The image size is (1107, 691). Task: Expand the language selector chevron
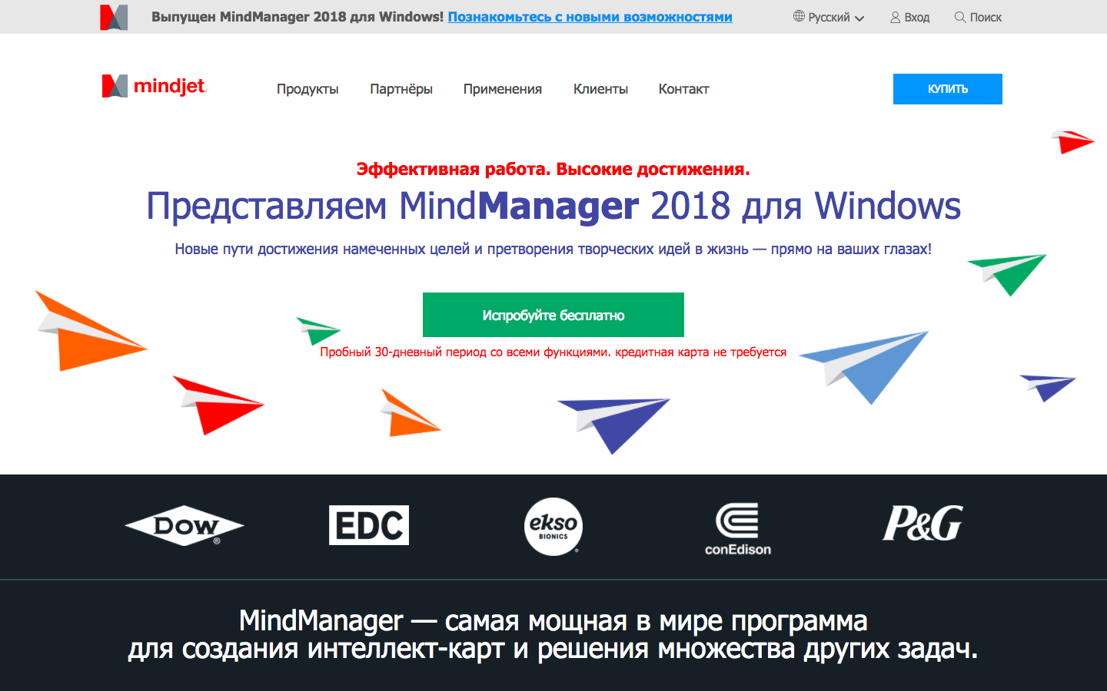point(859,18)
